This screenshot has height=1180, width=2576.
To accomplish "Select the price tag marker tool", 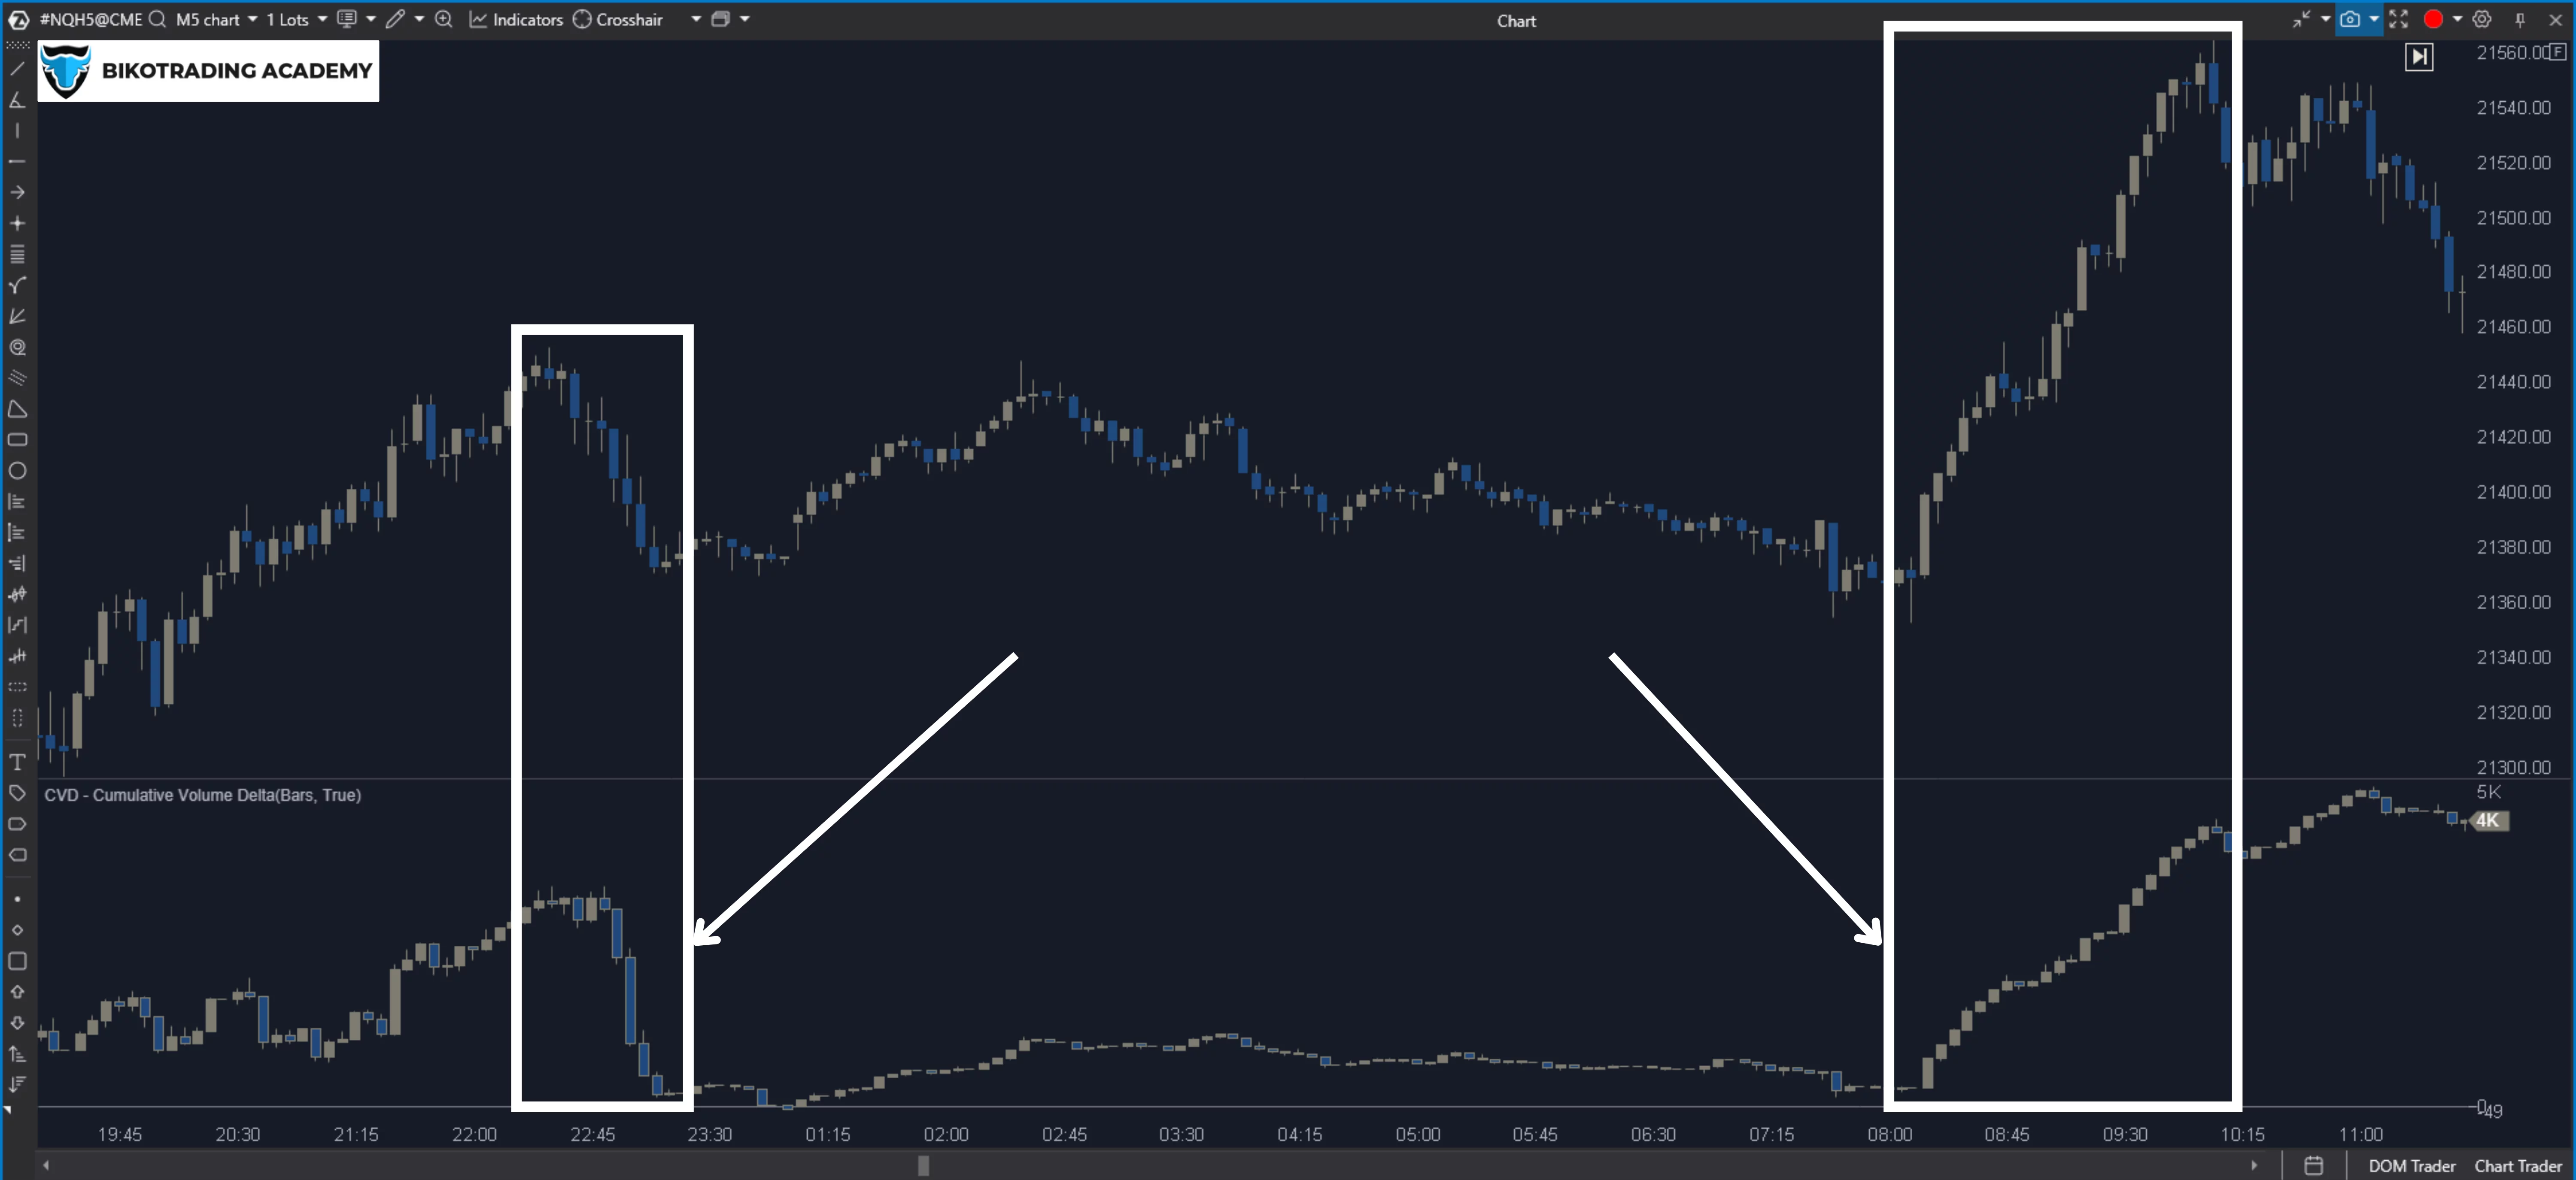I will pos(17,793).
